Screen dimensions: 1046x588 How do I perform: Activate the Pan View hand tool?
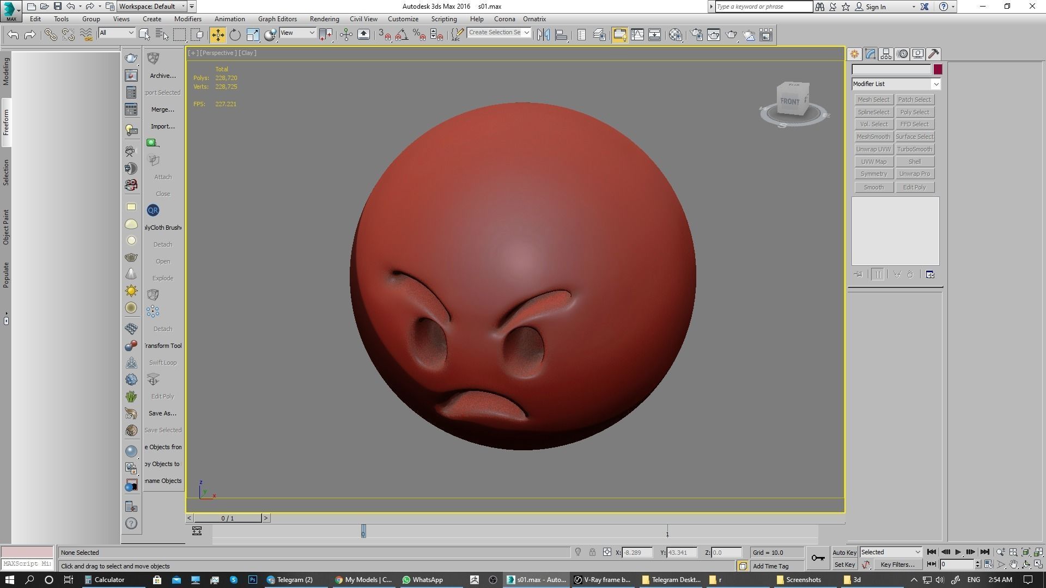click(x=1013, y=565)
